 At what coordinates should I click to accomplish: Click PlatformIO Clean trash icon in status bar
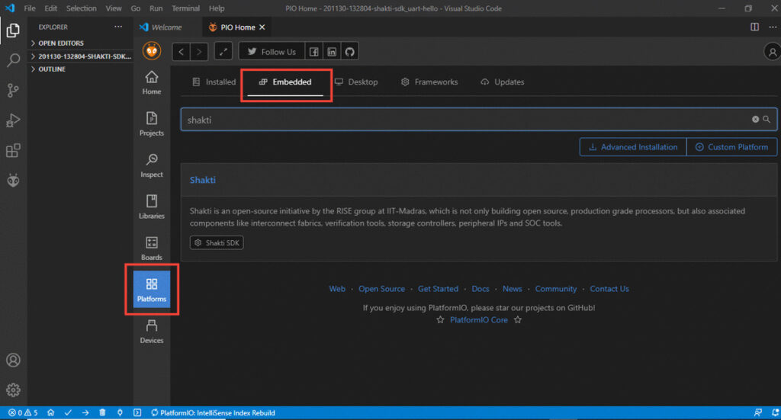point(102,412)
